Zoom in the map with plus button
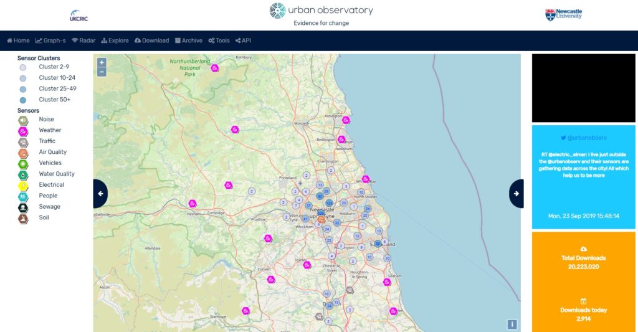The width and height of the screenshot is (638, 332). [x=102, y=62]
